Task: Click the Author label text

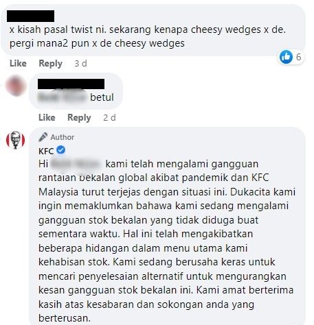Action: [x=63, y=137]
